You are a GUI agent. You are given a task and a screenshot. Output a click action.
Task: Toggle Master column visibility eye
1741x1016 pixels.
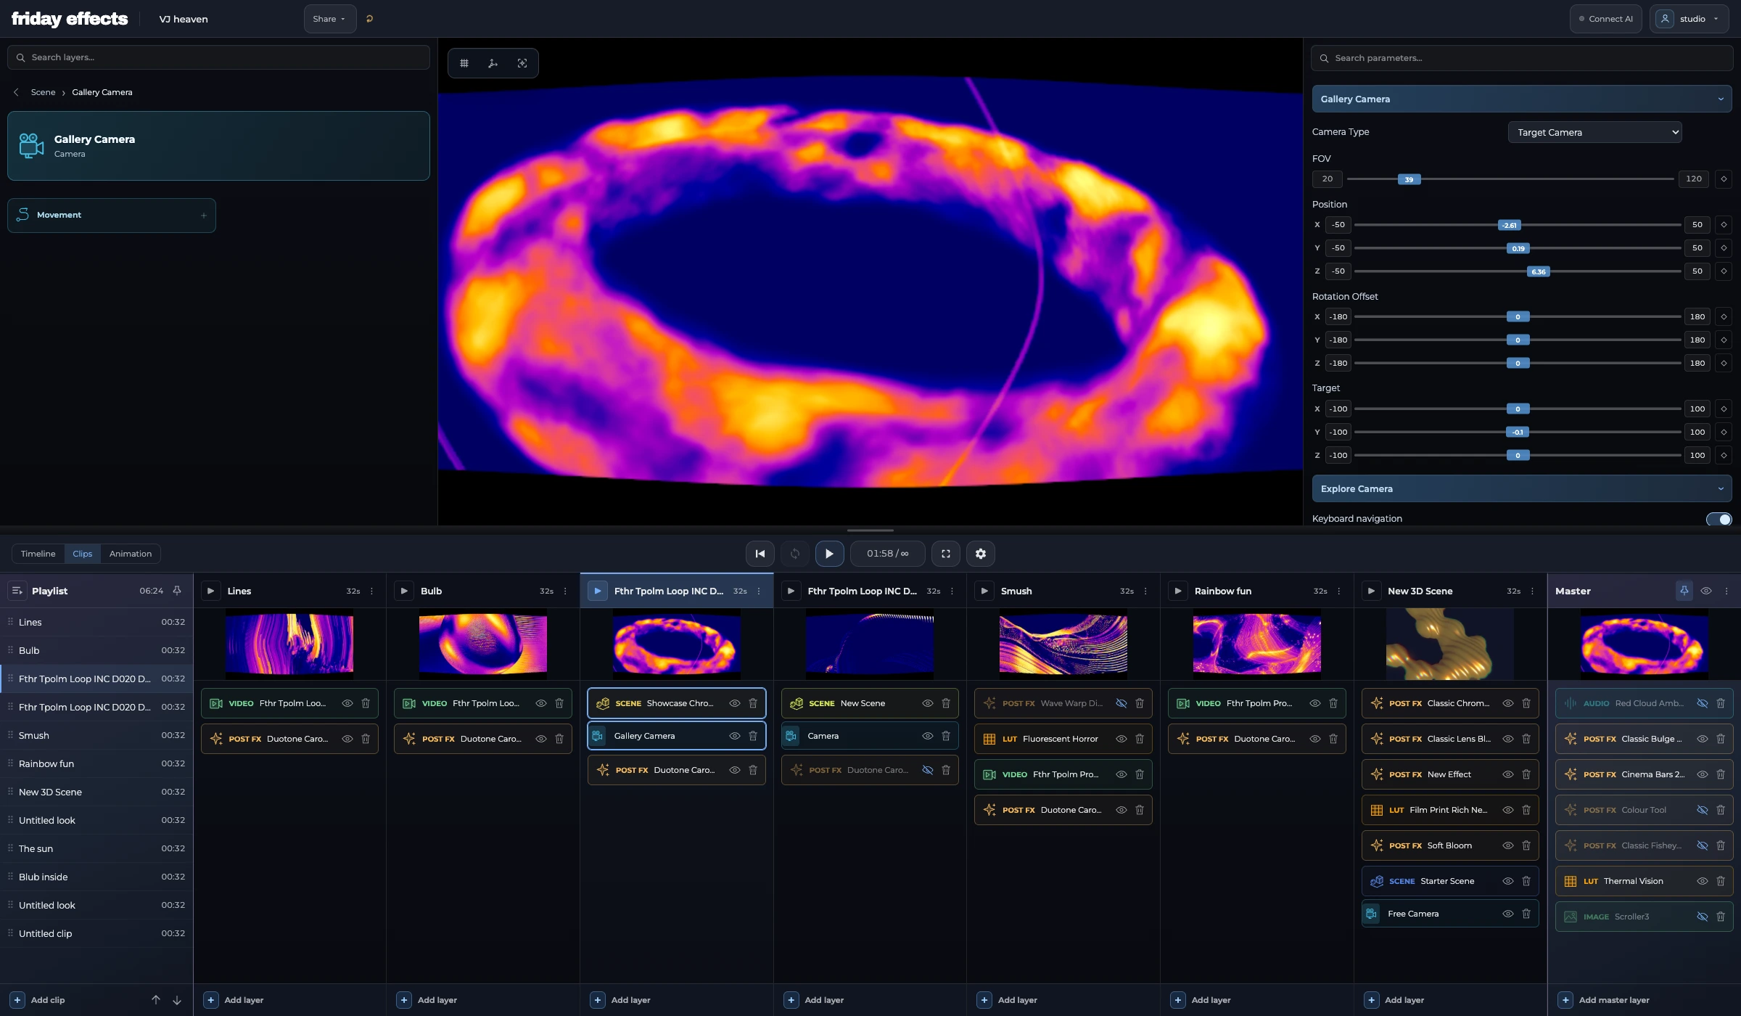1706,591
